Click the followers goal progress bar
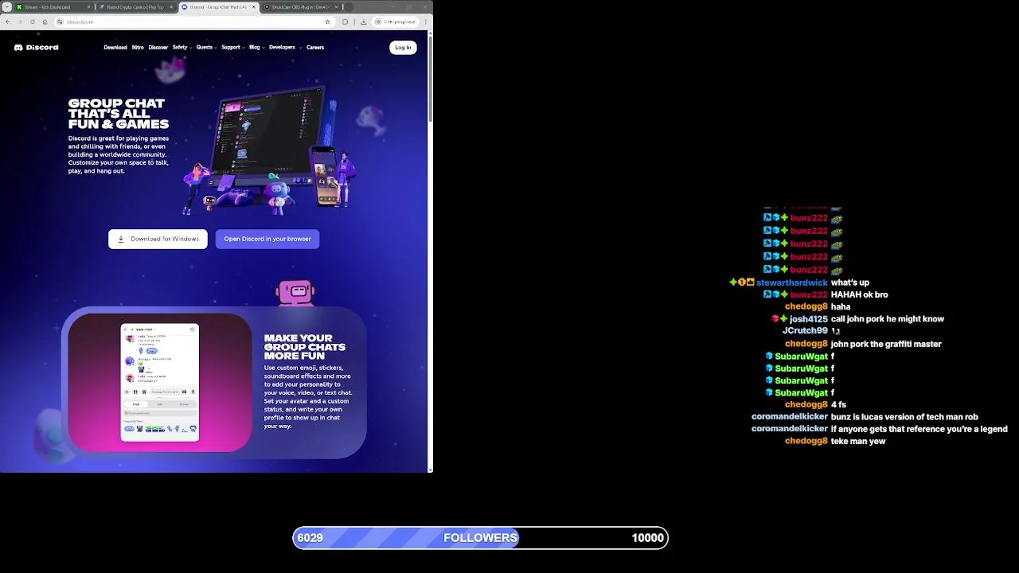Screen dimensions: 1019x573 [x=480, y=538]
